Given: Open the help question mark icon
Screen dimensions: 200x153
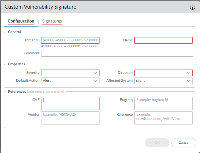Looking at the screenshot, I should (192, 7).
